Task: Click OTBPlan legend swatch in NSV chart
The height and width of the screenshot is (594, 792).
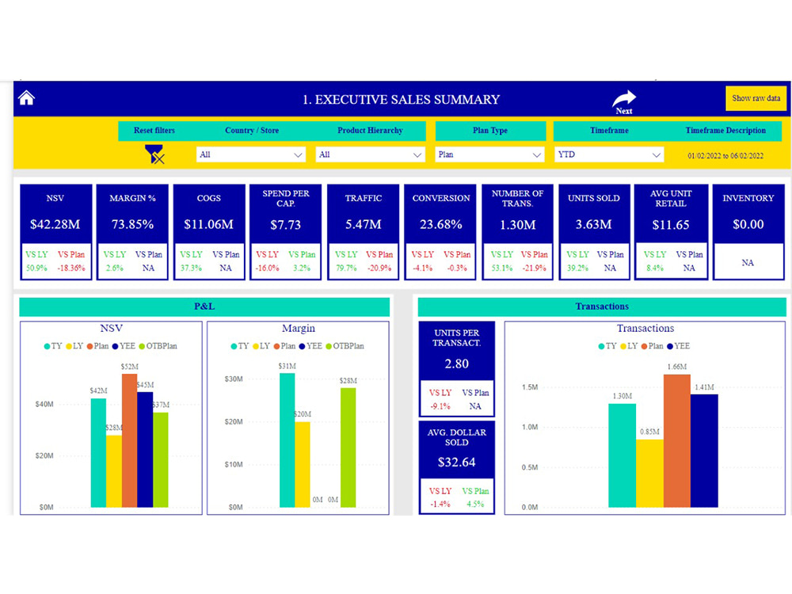Action: pyautogui.click(x=142, y=347)
